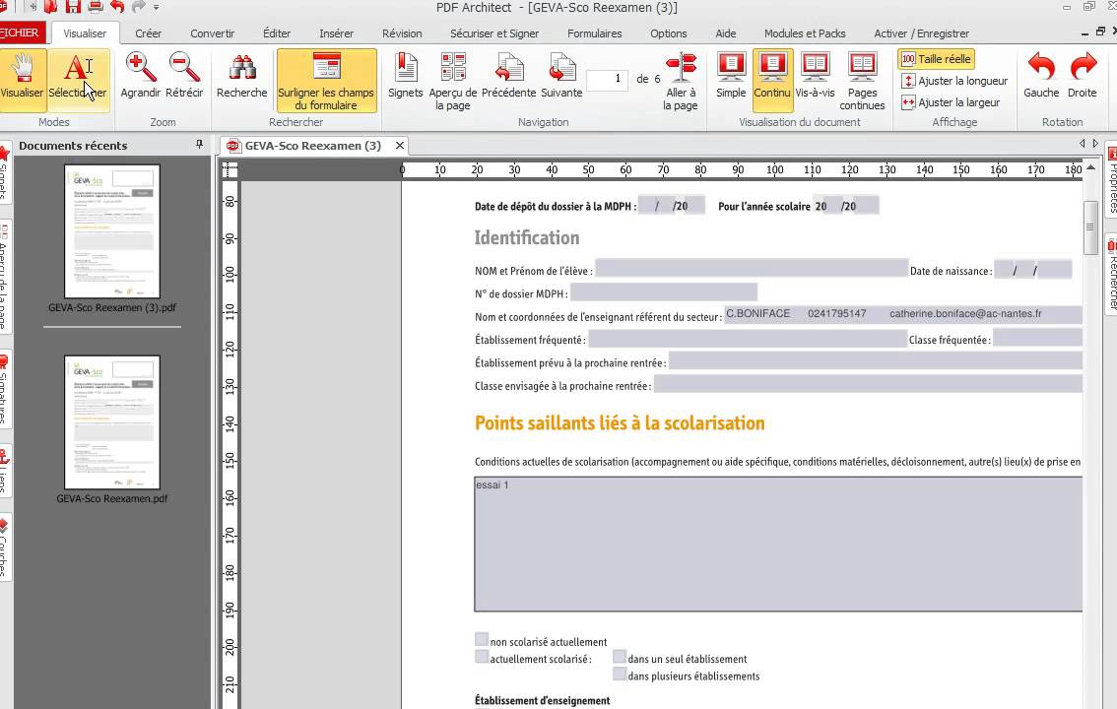Open the Recherche binoculars tool
1117x709 pixels.
tap(242, 76)
